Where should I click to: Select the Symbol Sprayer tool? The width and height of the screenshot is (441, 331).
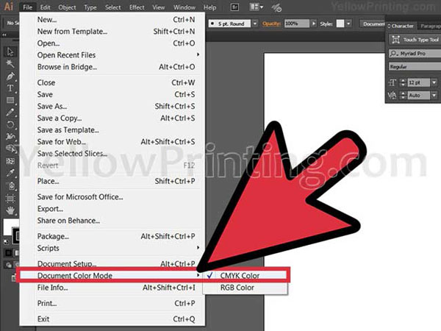tap(10, 186)
